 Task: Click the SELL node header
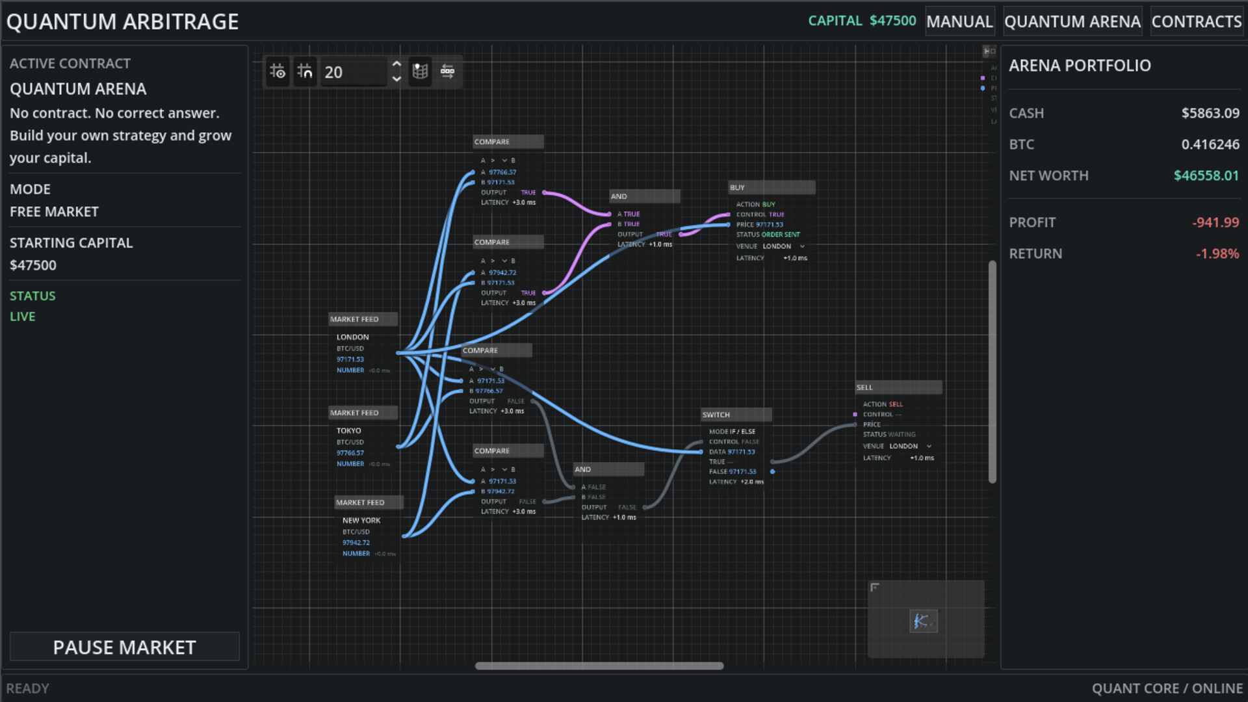point(898,387)
